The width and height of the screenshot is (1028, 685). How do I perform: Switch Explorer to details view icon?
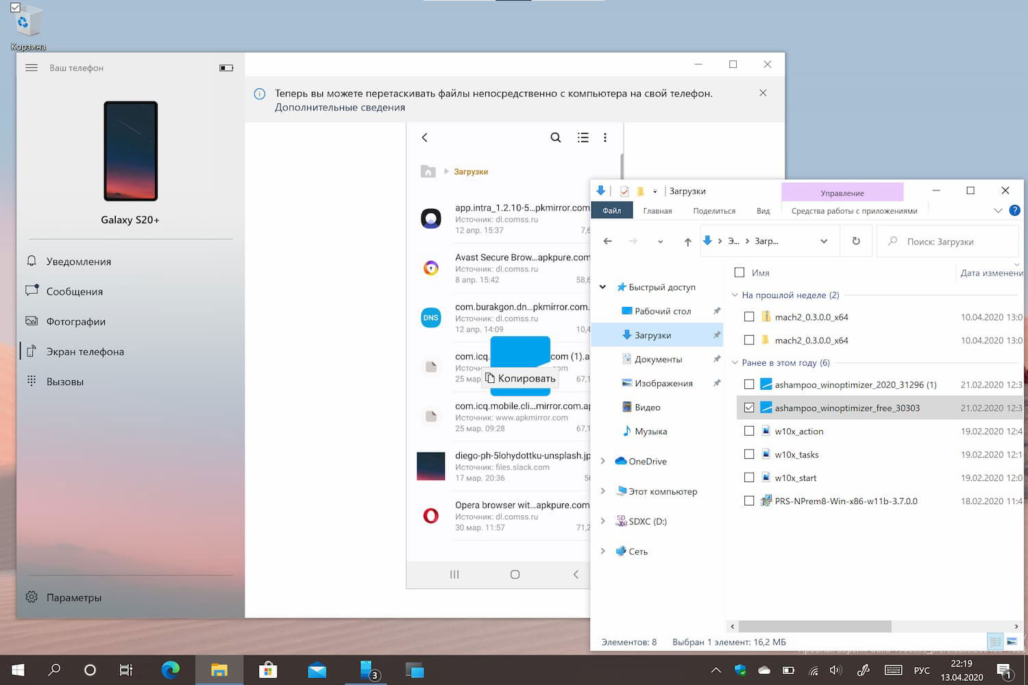point(995,642)
